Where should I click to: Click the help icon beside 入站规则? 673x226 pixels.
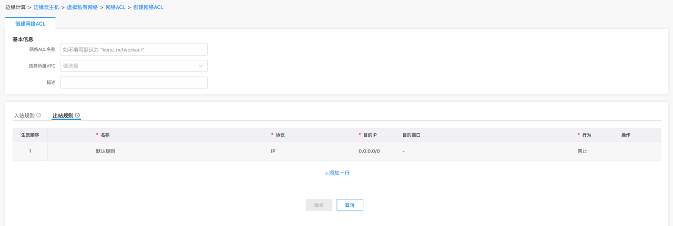pos(38,115)
